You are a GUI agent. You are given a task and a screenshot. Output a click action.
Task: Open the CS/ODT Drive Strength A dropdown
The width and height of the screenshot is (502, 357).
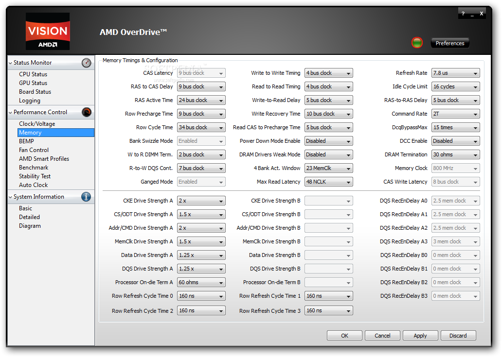(201, 215)
